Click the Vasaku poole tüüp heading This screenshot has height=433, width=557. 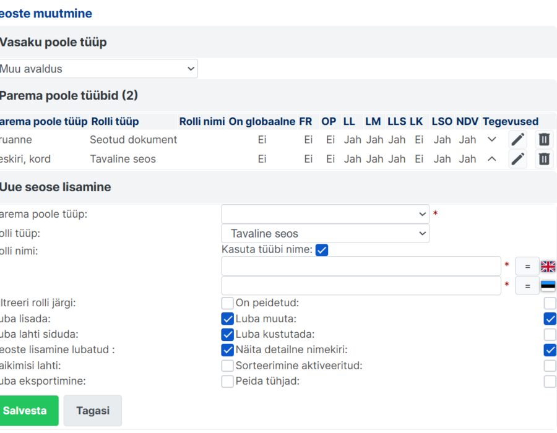tap(53, 42)
